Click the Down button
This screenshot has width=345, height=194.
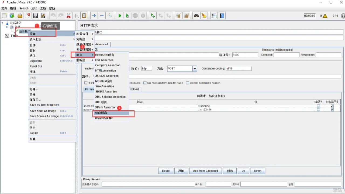pyautogui.click(x=258, y=171)
